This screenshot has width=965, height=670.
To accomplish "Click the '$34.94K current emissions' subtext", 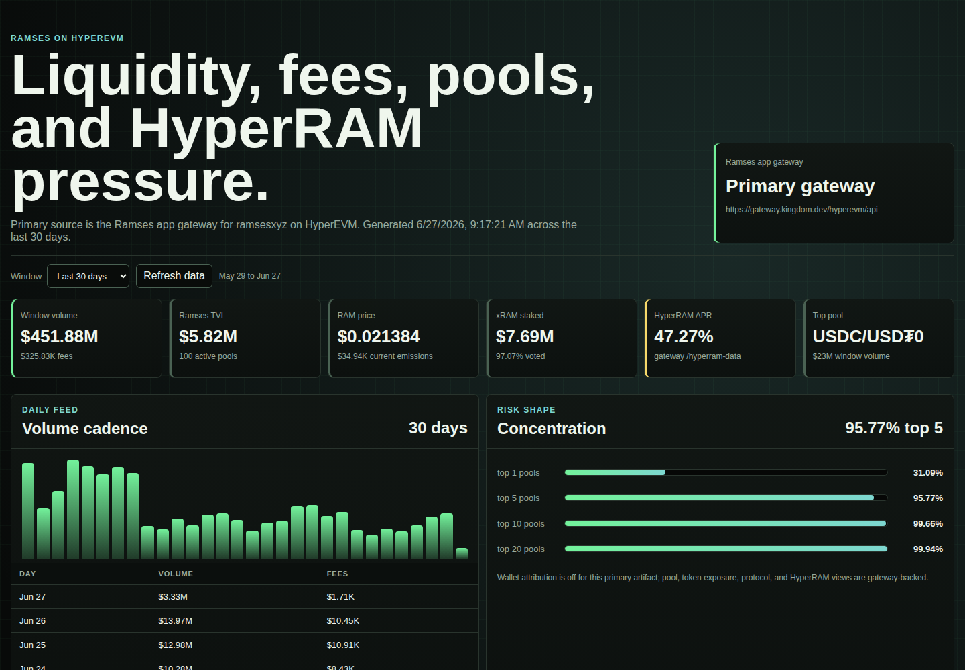I will (x=385, y=356).
